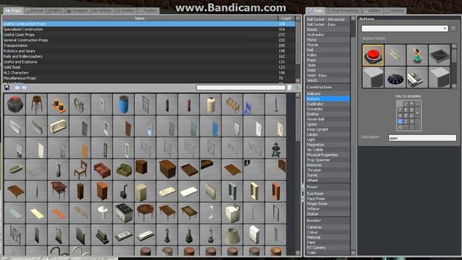
Task: Pick the dark saucer-shaped button model
Action: [x=395, y=77]
